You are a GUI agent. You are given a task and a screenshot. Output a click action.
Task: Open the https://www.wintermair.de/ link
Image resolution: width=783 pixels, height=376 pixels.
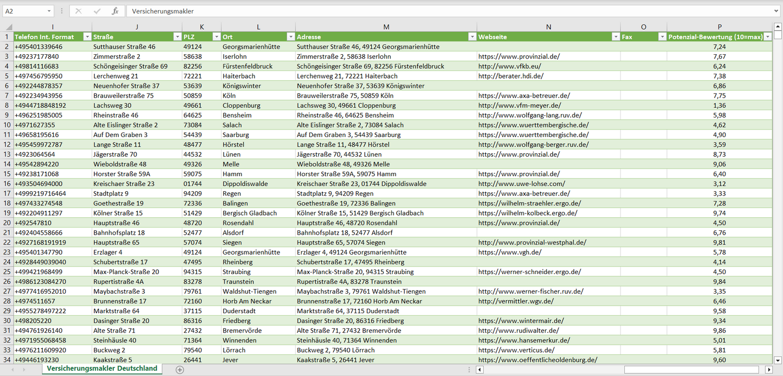point(521,321)
